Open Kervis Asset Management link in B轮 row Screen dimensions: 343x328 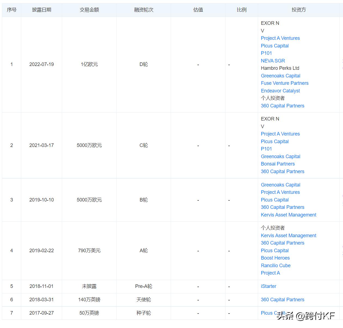[288, 215]
